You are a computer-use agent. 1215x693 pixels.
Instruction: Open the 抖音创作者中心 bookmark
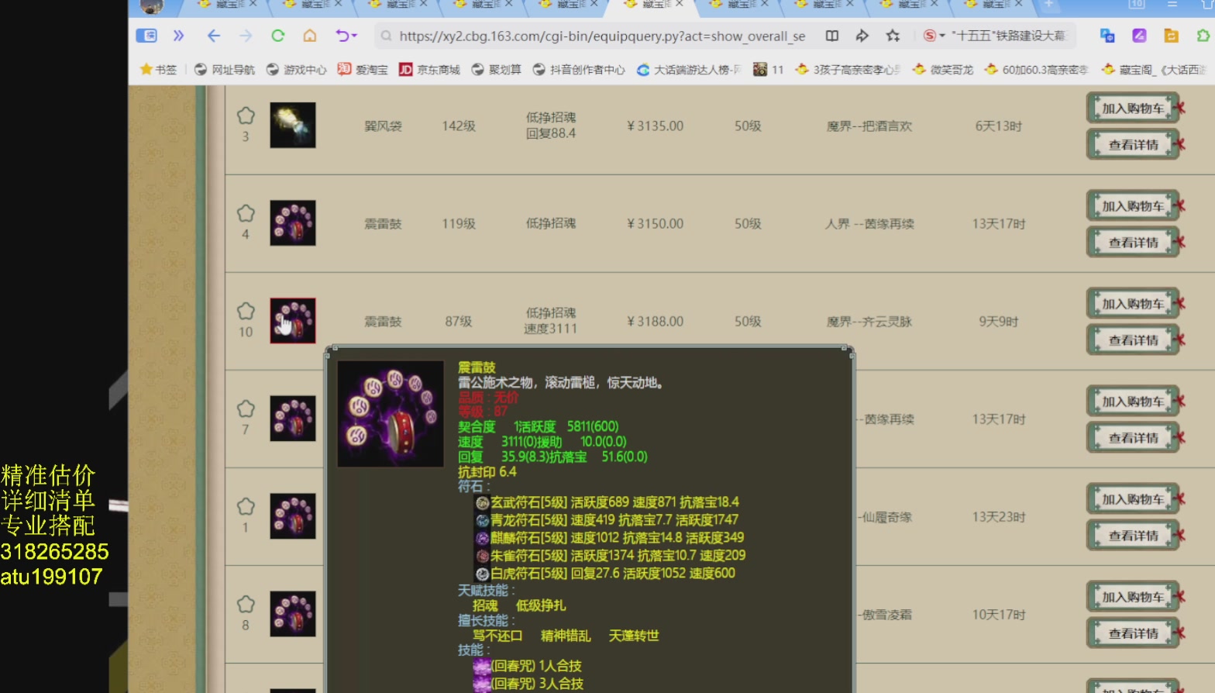[579, 70]
